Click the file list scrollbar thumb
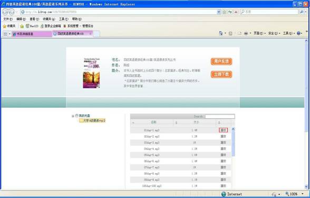 pyautogui.click(x=233, y=144)
